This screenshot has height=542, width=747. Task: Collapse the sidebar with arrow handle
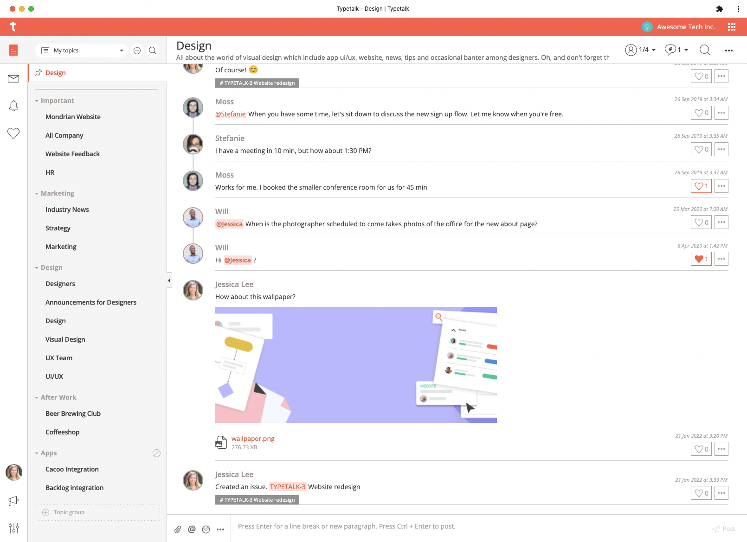169,281
